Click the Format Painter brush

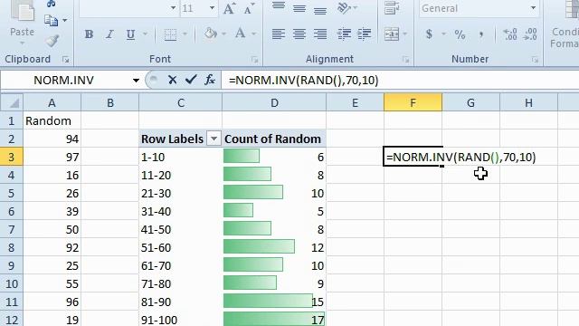(52, 41)
